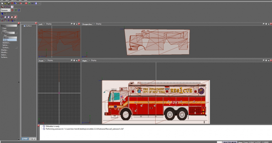
Task: Close the message log panel
Action: [39, 126]
